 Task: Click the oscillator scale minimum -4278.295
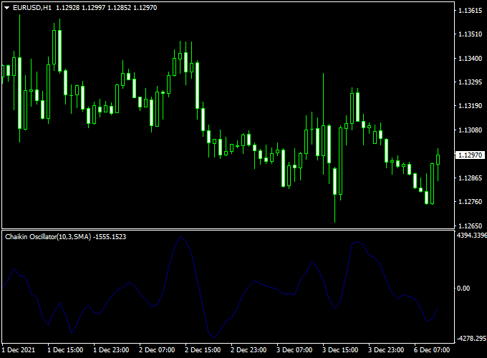point(471,339)
